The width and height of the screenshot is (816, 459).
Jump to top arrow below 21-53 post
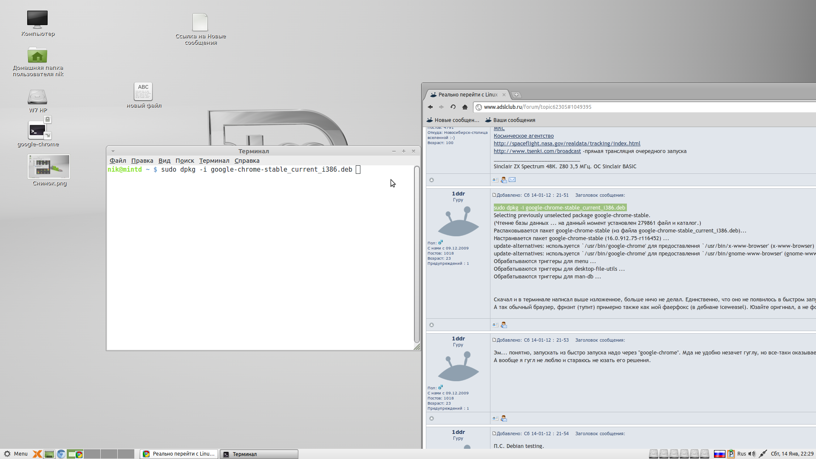[x=431, y=419]
